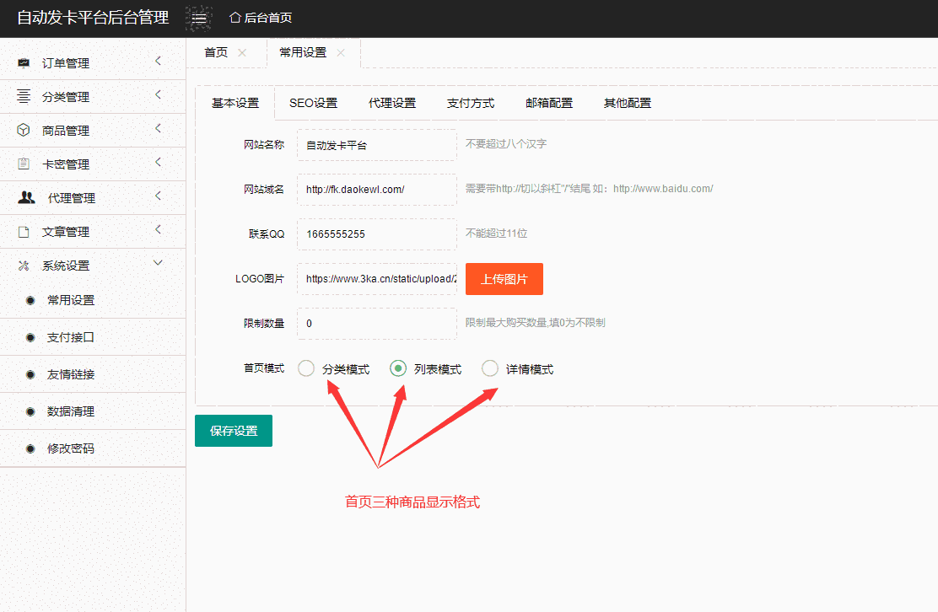The height and width of the screenshot is (612, 938).
Task: Click the product management cube icon
Action: [24, 131]
